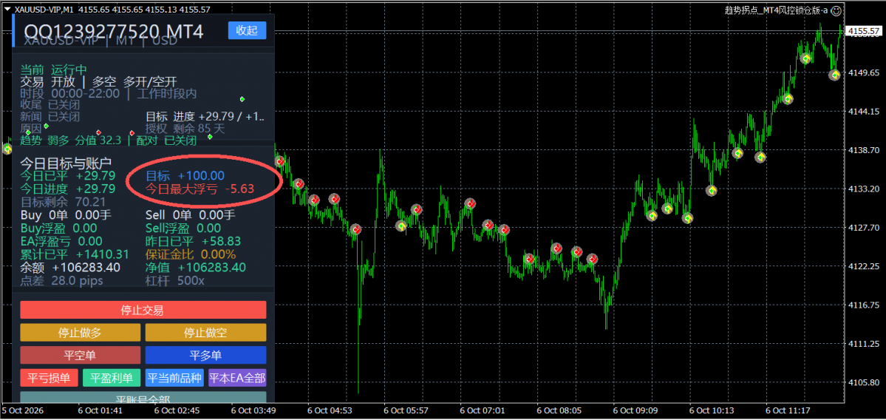
Task: Click the 6 Oct 03:49 time label
Action: [x=253, y=410]
